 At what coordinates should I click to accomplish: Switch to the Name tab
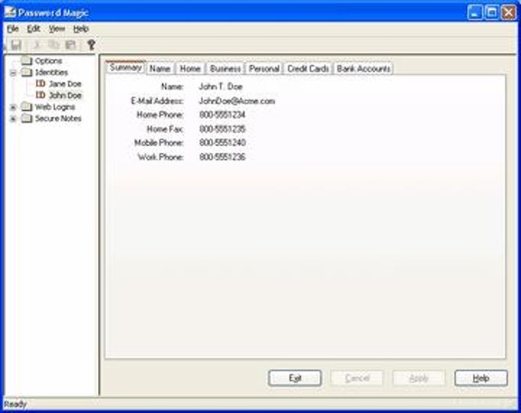pos(160,69)
